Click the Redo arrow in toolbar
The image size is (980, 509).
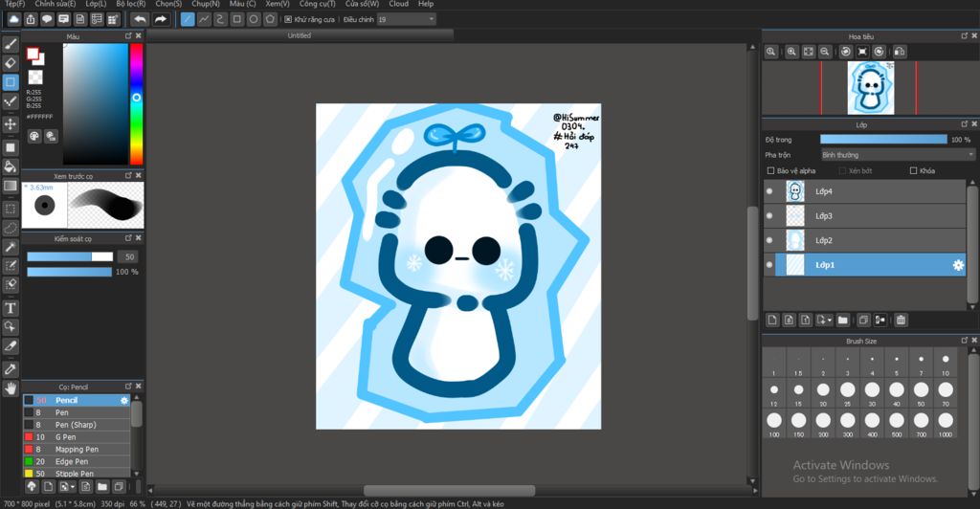[x=161, y=19]
